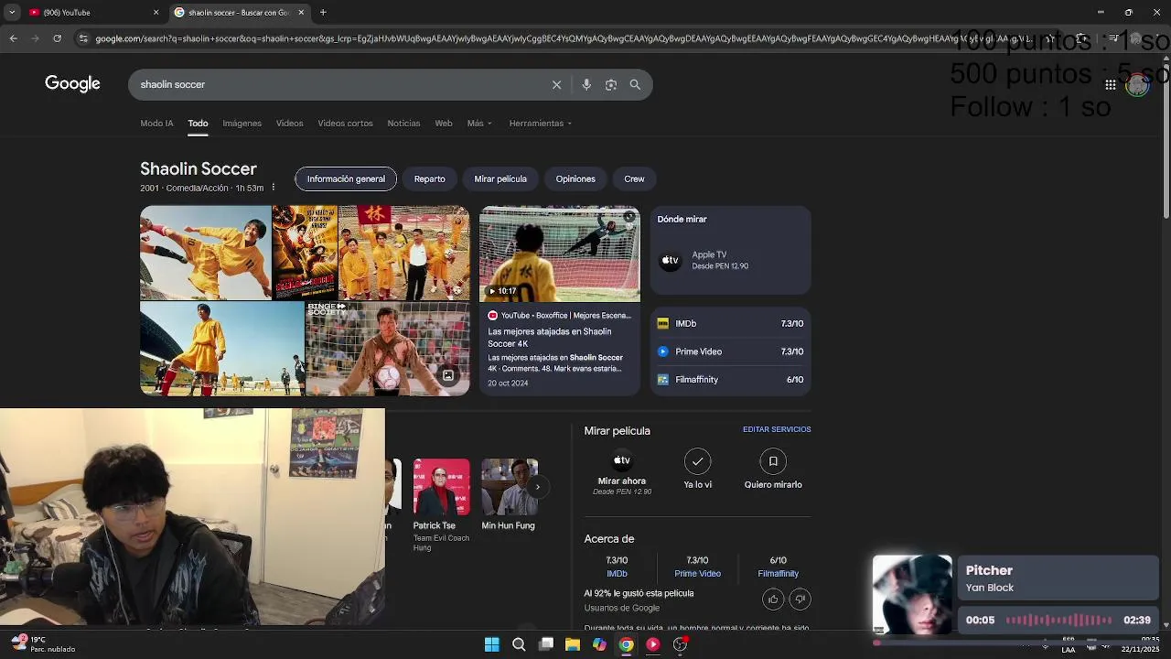1171x659 pixels.
Task: Close the YouTube tab
Action: [156, 12]
